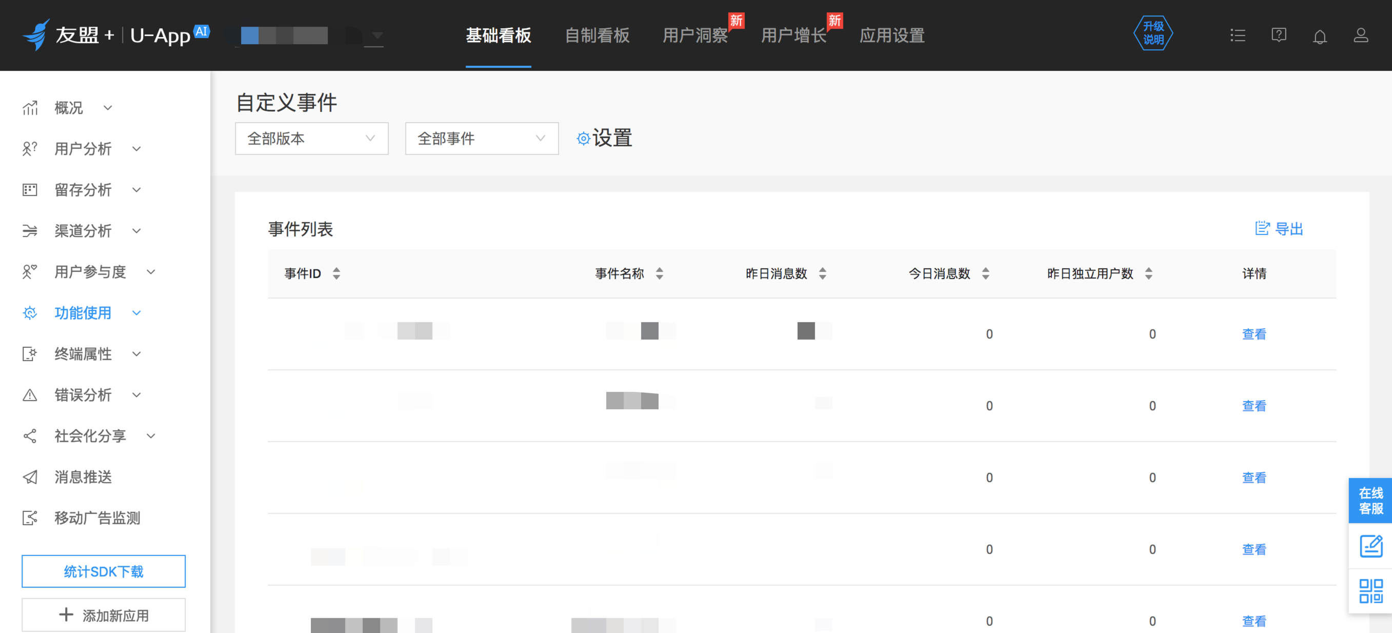This screenshot has height=633, width=1392.
Task: Click 查看 in the fourth event row
Action: [1254, 550]
